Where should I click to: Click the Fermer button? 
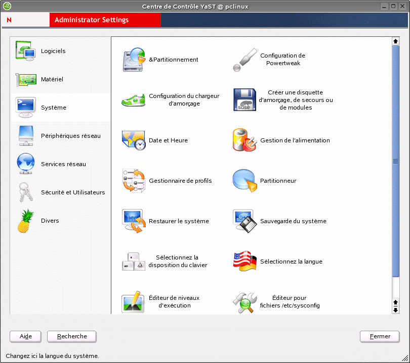click(x=380, y=336)
